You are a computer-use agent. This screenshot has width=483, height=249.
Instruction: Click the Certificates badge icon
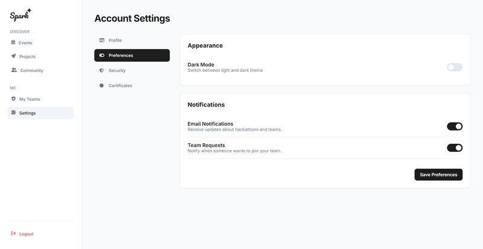[x=102, y=85]
